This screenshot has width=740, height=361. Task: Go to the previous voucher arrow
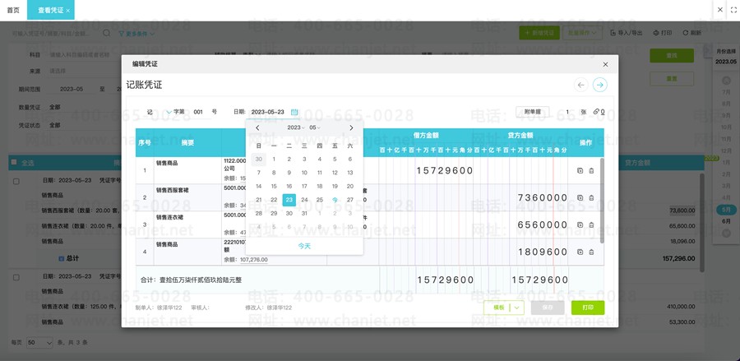(x=581, y=85)
